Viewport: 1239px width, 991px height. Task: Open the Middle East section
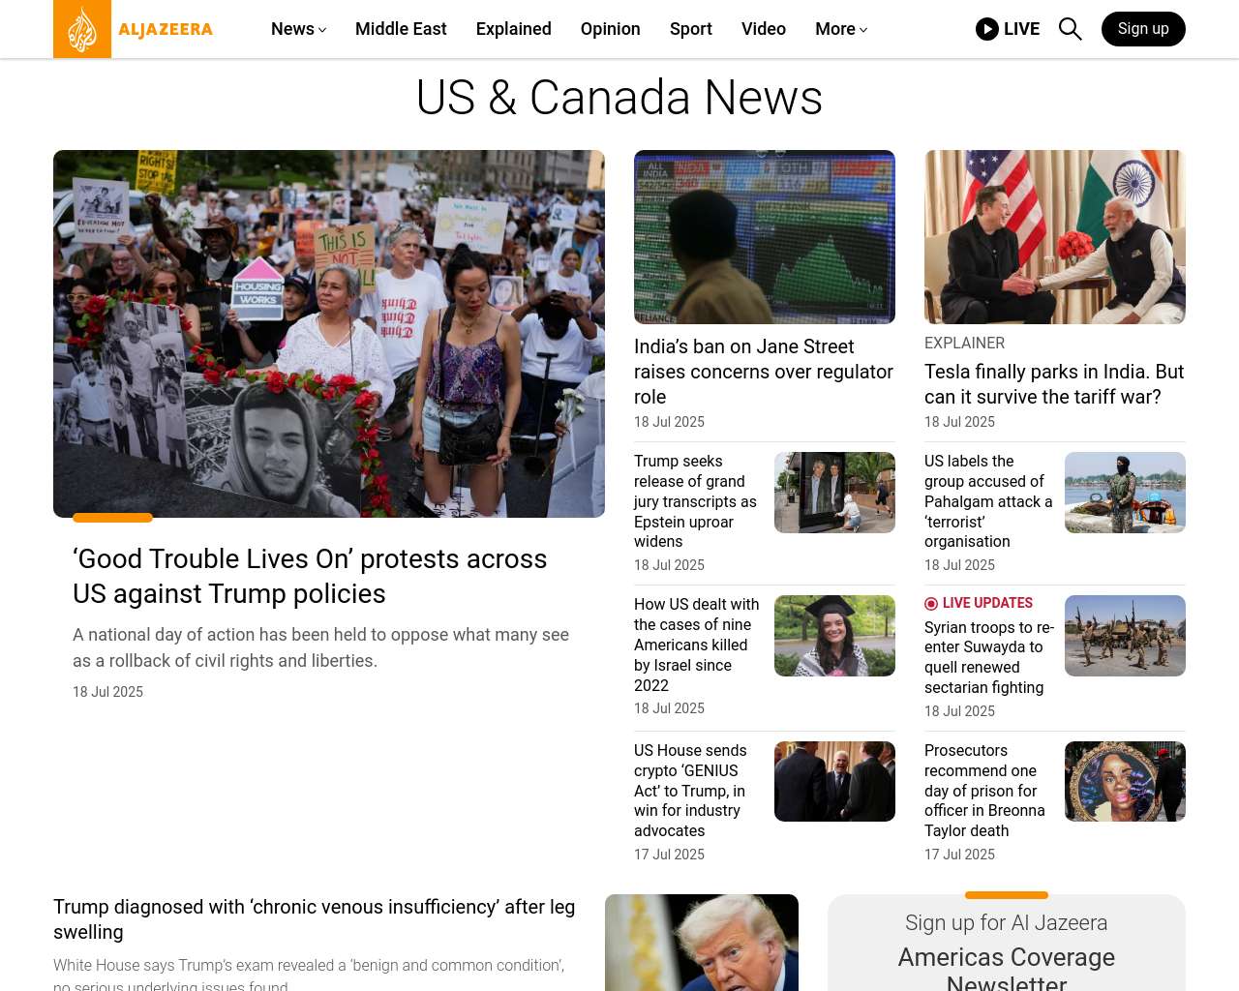pos(401,29)
